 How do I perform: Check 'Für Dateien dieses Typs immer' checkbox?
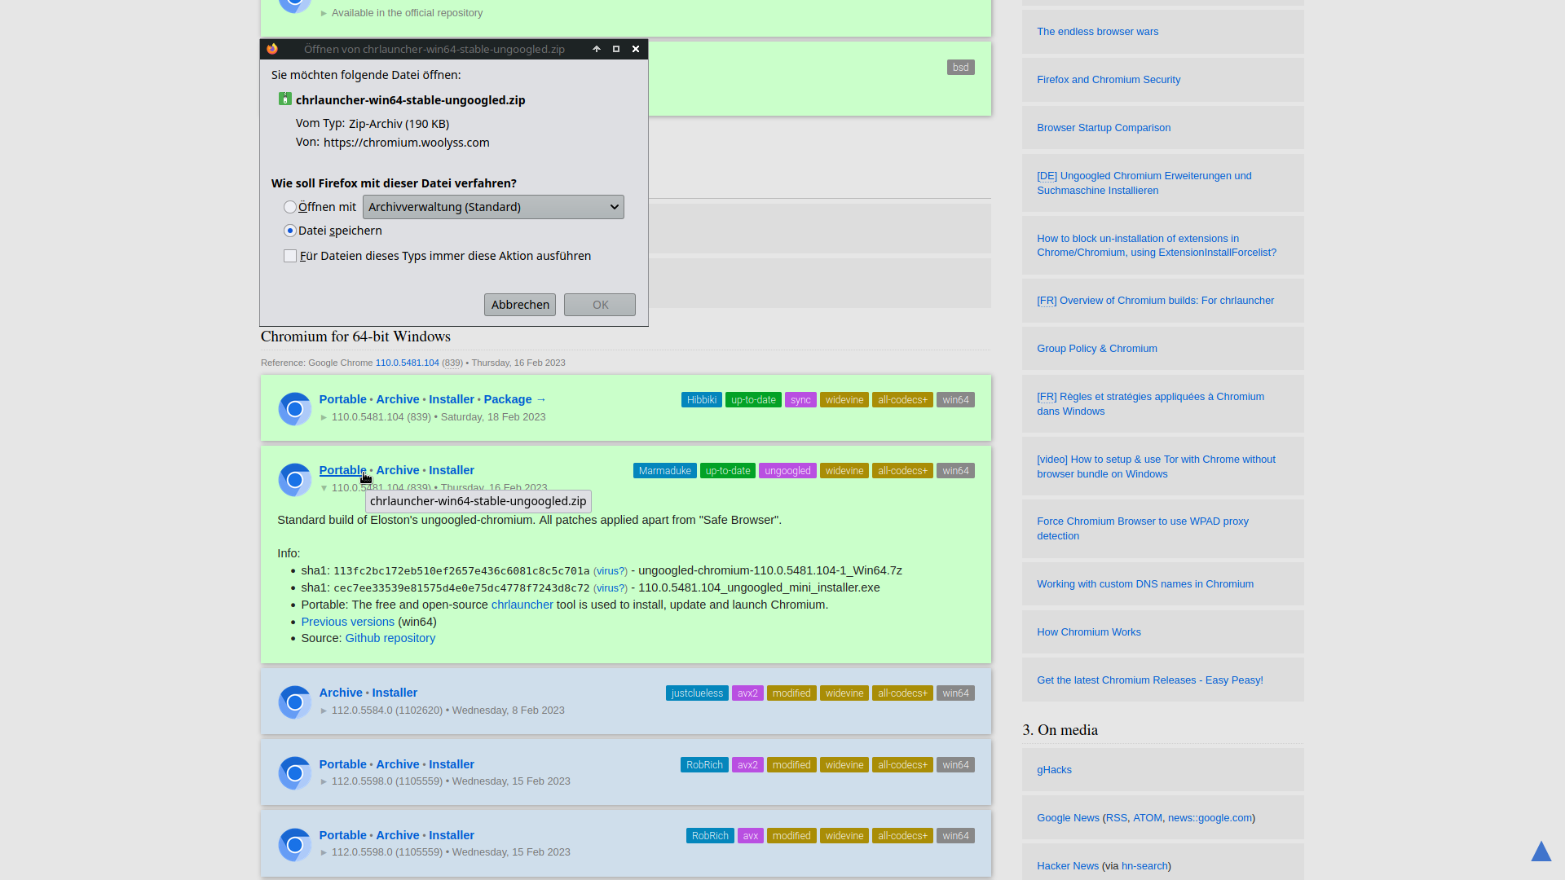point(290,256)
